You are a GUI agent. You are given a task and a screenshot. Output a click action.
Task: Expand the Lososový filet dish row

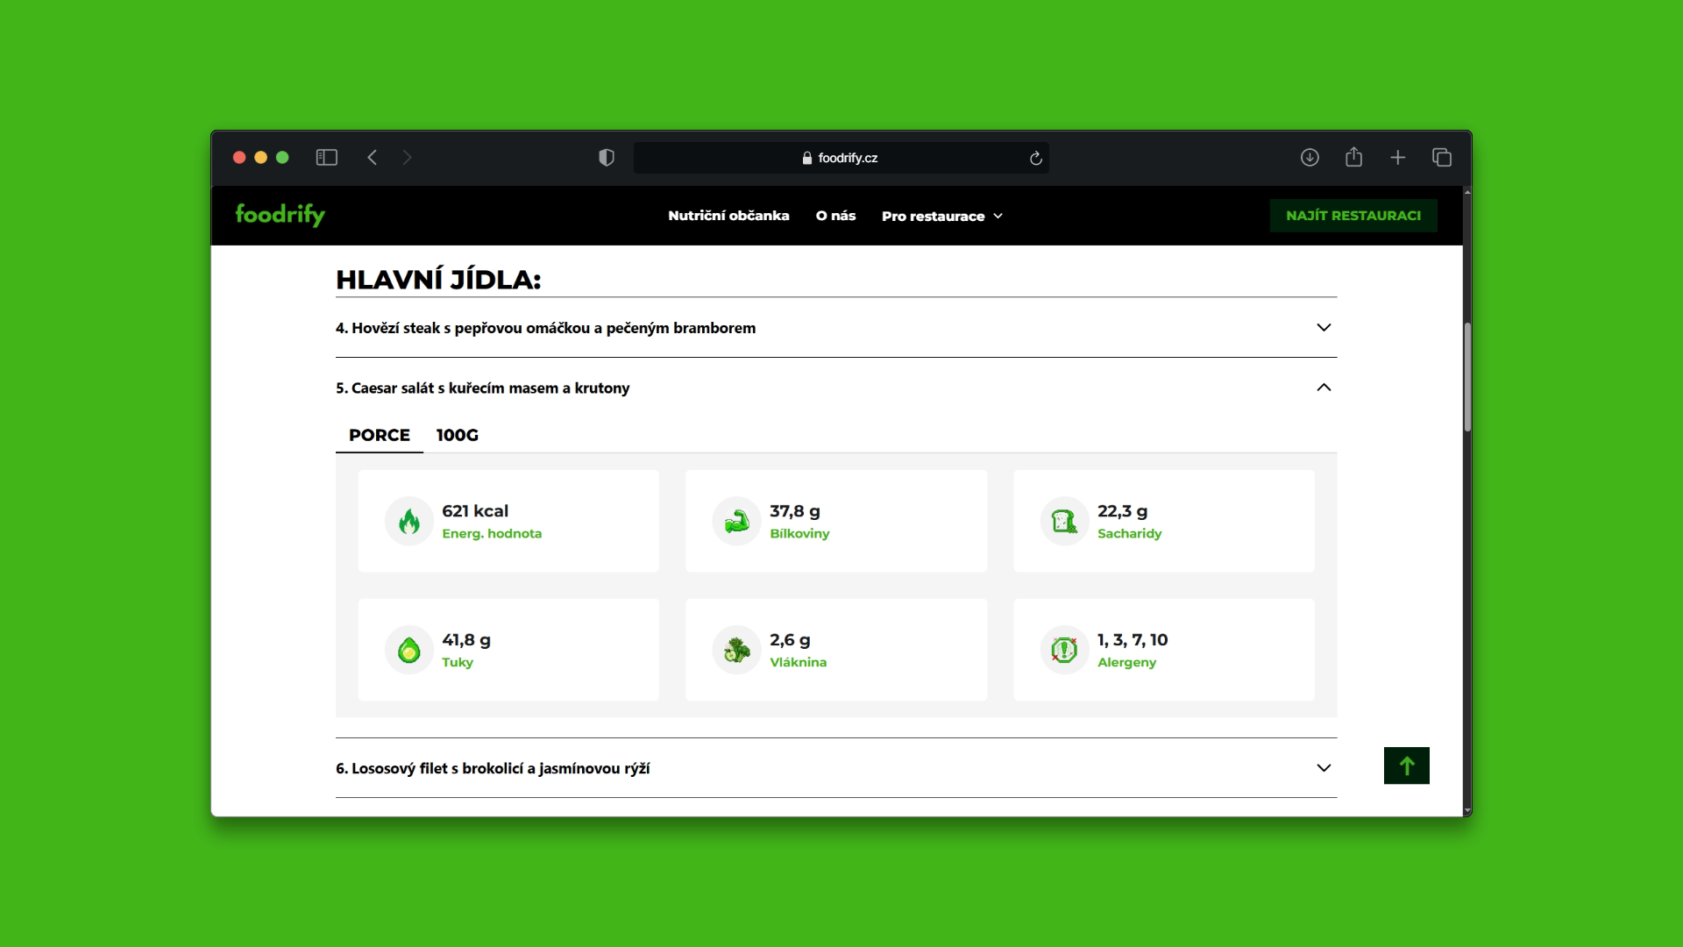[x=835, y=768]
